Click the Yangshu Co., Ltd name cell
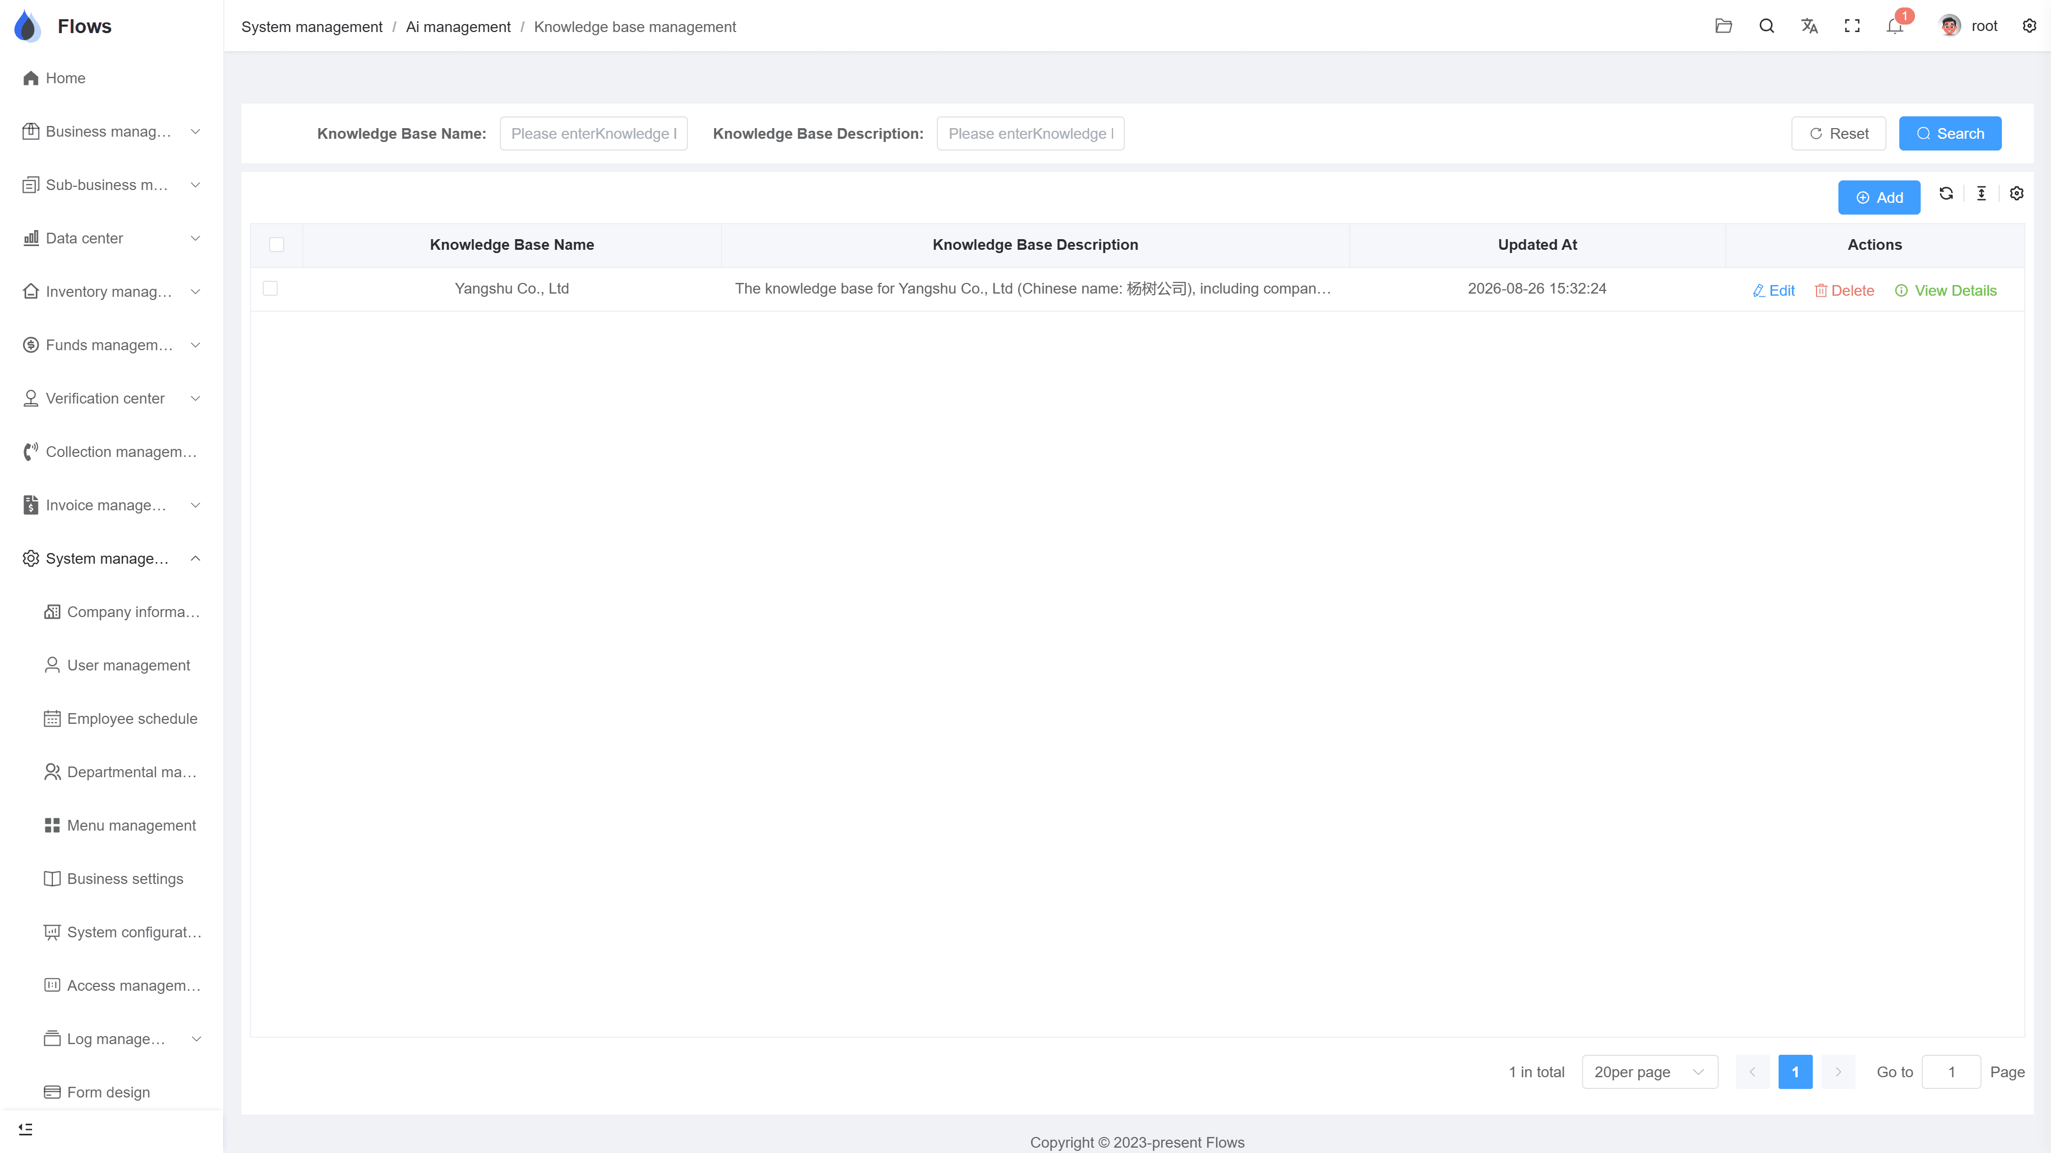The image size is (2051, 1153). (x=512, y=289)
